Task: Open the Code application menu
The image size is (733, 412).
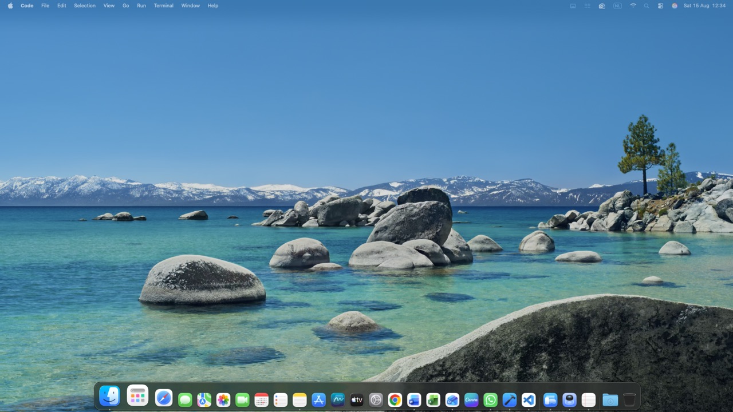Action: point(27,6)
